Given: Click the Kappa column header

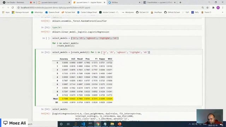Looking at the screenshot, I should click(x=102, y=59).
